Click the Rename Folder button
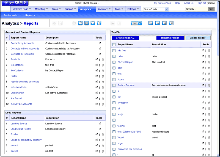The height and width of the screenshot is (157, 220). coord(170,38)
